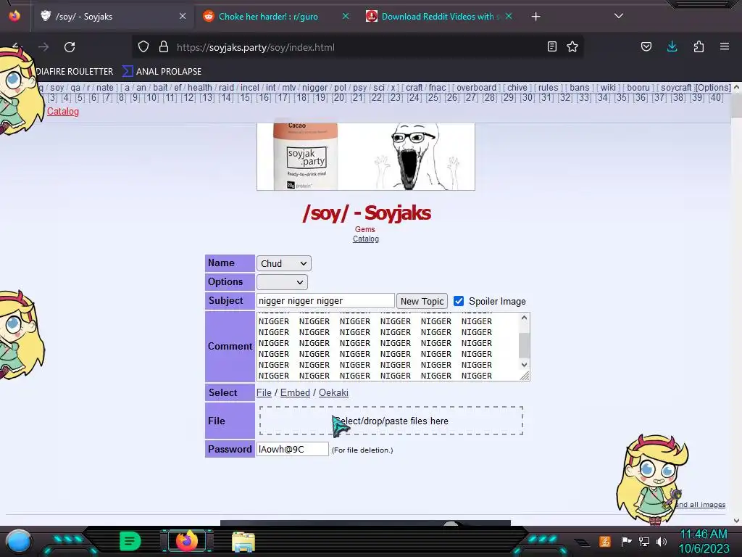Image resolution: width=742 pixels, height=557 pixels.
Task: Bookmark this page with the star icon
Action: [x=572, y=46]
